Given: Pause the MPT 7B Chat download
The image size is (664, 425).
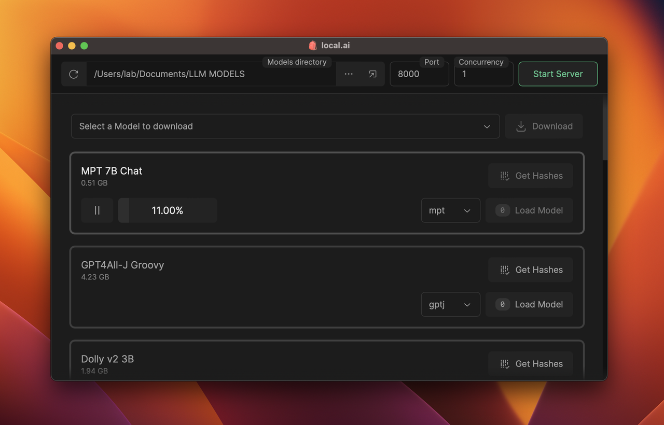Looking at the screenshot, I should click(x=97, y=210).
